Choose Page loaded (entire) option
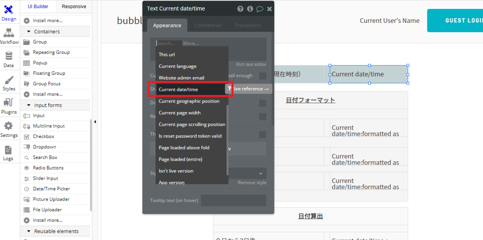The height and width of the screenshot is (240, 483). [x=191, y=159]
